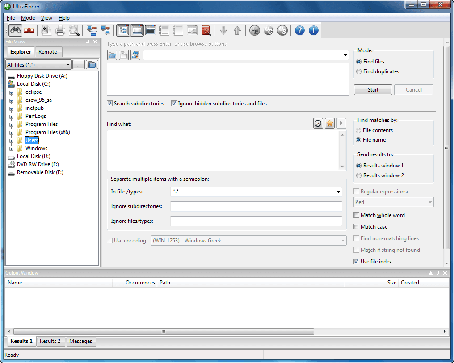Open the search path dropdown arrow
Image resolution: width=454 pixels, height=363 pixels.
(345, 55)
